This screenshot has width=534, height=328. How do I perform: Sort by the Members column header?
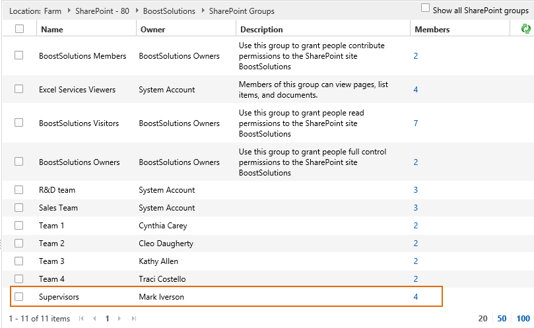pos(432,30)
